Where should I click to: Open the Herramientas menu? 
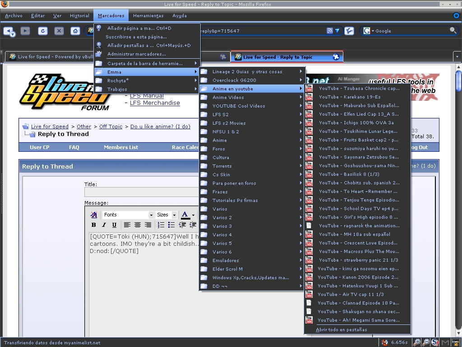click(148, 16)
